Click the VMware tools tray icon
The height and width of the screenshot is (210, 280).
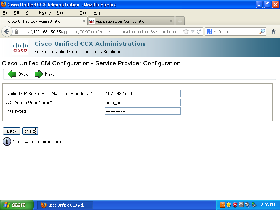click(241, 204)
